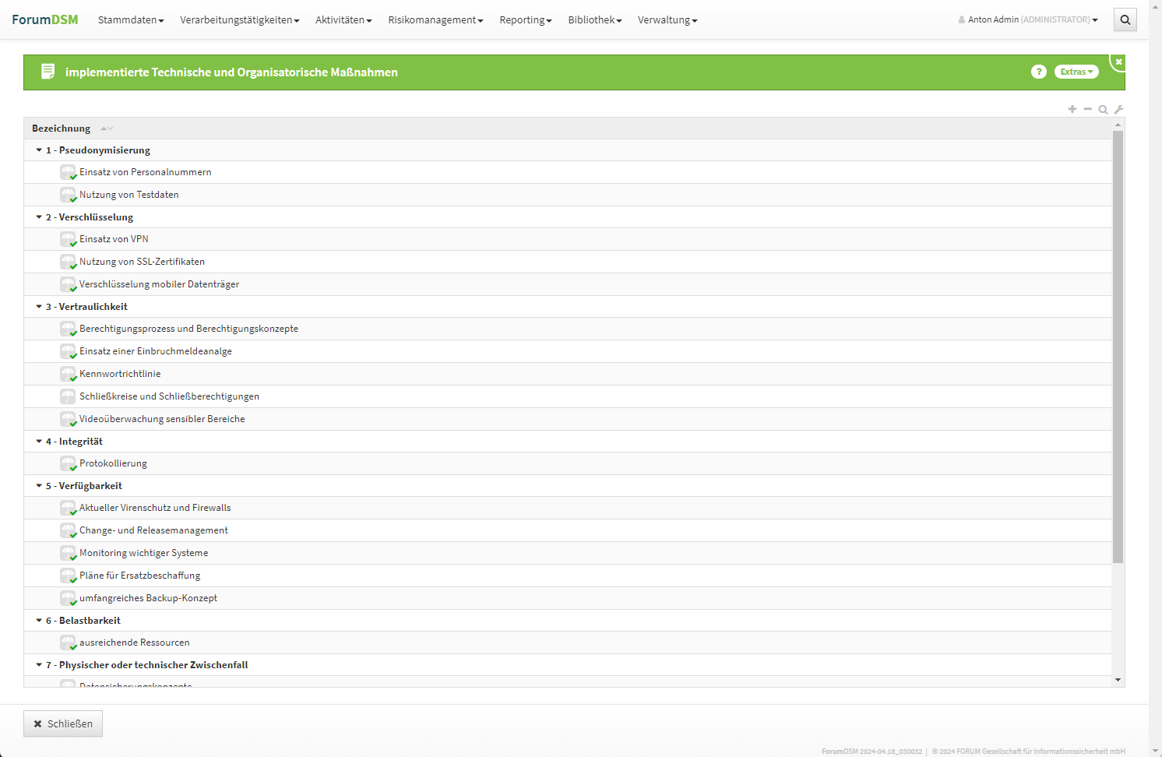Click the plus icon above the table
This screenshot has width=1162, height=757.
click(x=1072, y=109)
